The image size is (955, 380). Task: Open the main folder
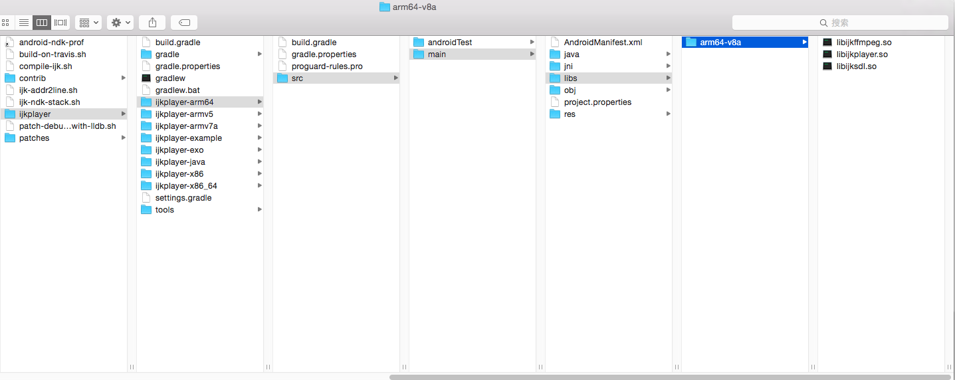tap(473, 54)
